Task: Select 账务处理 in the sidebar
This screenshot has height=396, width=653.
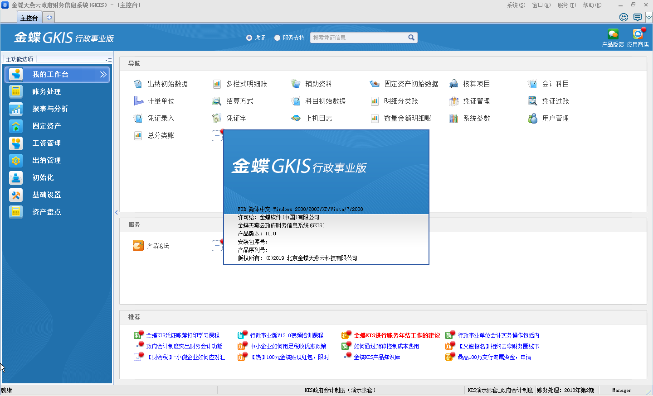Action: 58,91
